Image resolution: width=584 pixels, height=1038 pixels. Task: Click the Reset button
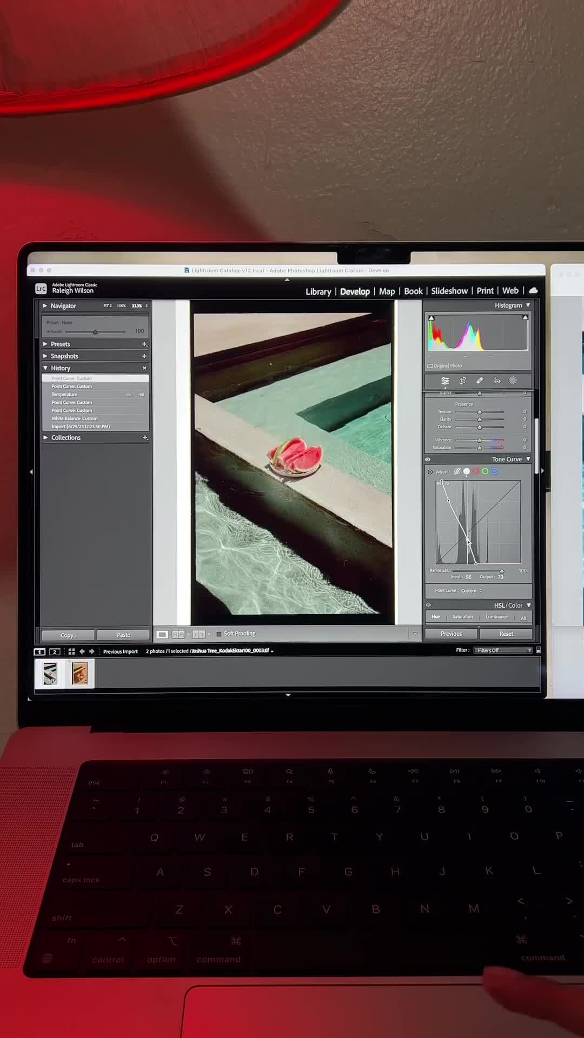[x=507, y=634]
